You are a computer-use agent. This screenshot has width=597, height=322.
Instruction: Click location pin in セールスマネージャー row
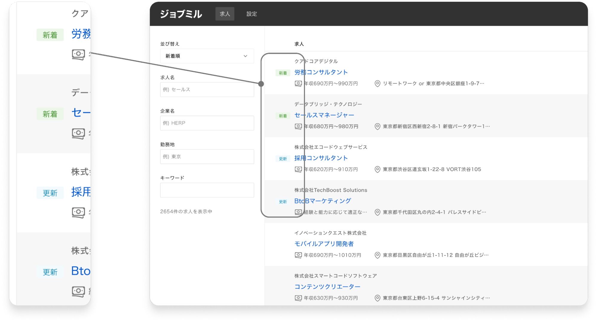click(x=377, y=127)
